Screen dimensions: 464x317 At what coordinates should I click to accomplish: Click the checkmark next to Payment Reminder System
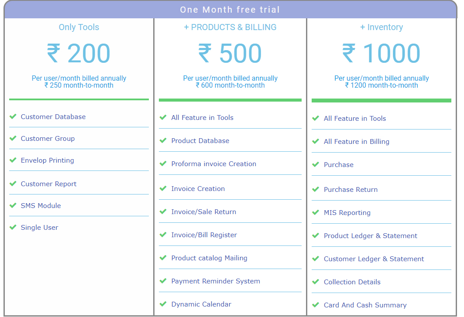coord(163,281)
